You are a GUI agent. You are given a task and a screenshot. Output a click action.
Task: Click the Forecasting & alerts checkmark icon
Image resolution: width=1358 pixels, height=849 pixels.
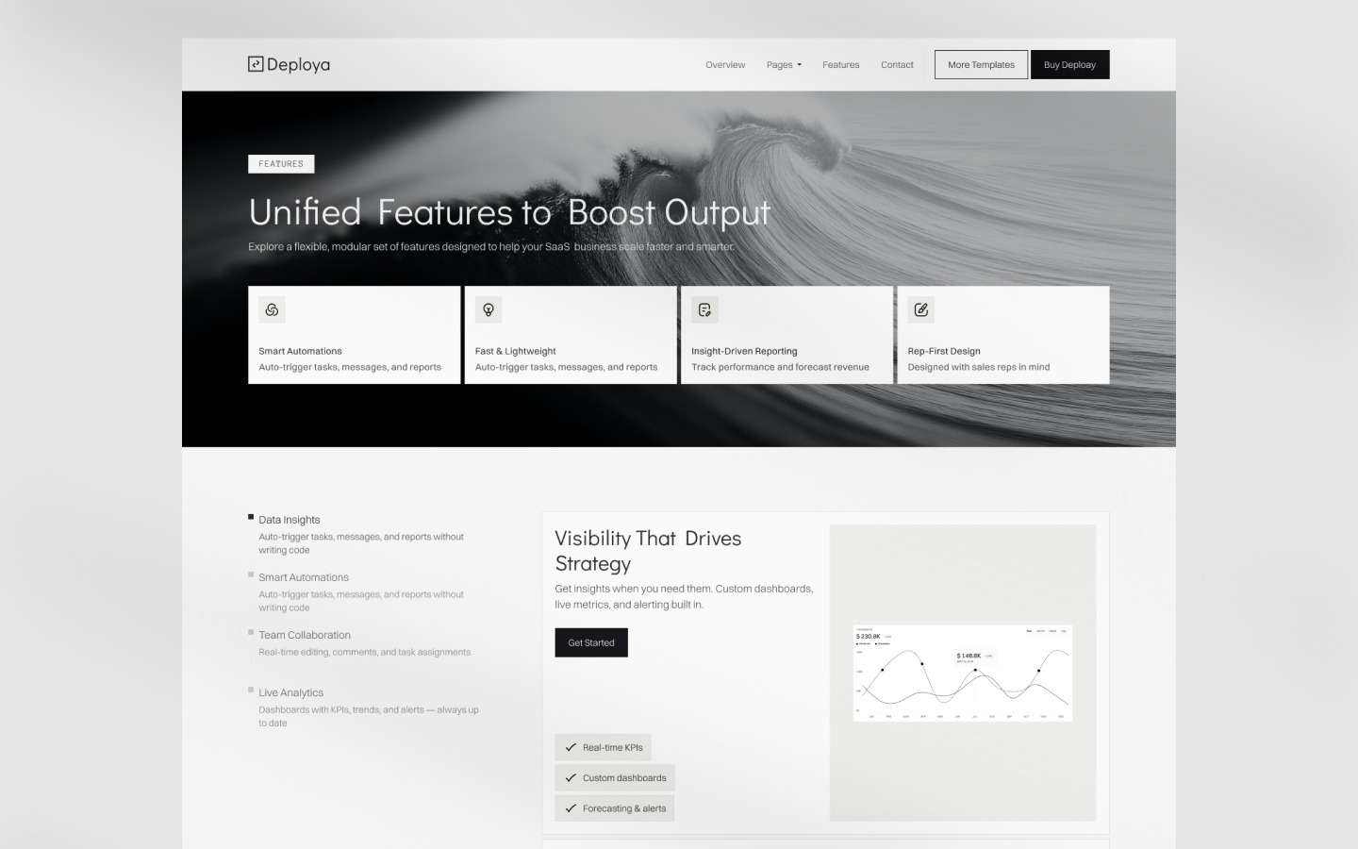pyautogui.click(x=571, y=808)
